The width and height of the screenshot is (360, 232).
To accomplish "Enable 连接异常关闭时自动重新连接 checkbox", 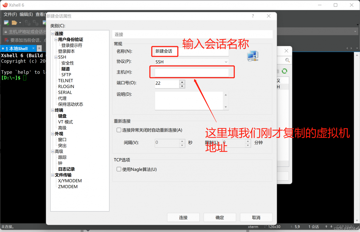I will point(119,130).
